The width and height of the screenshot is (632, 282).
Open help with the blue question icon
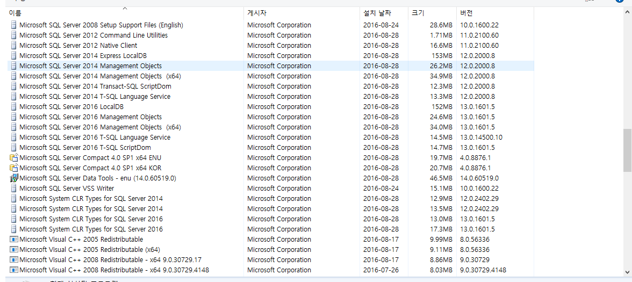(620, 2)
